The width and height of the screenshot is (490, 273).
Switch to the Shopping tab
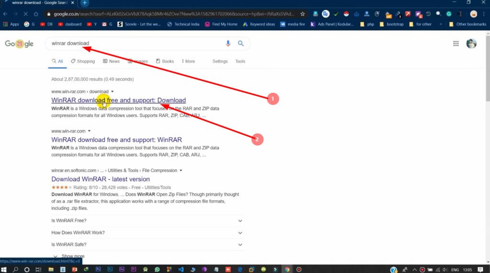pos(83,61)
